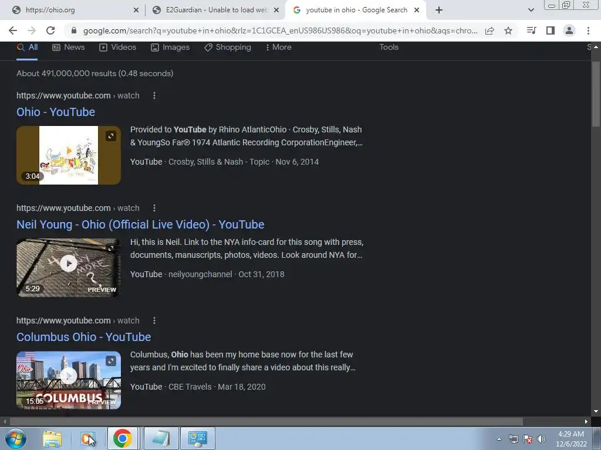
Task: Expand the More search filters menu
Action: coord(279,47)
